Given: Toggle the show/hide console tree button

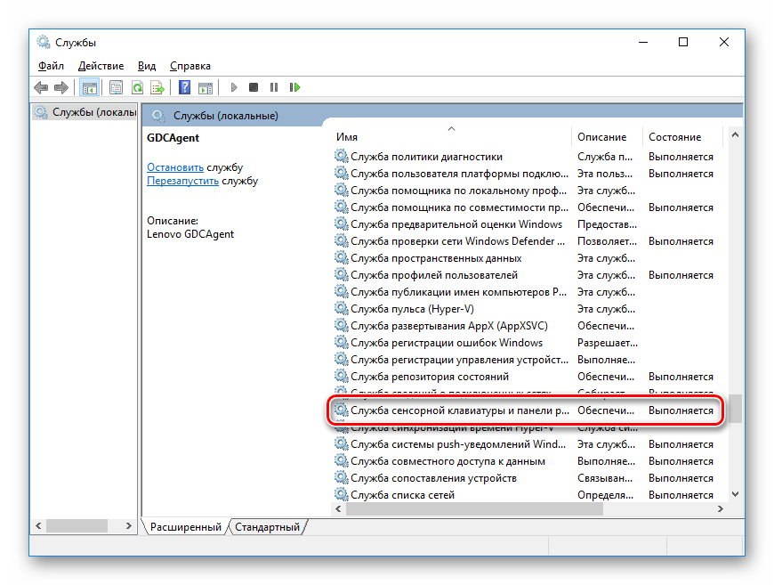Looking at the screenshot, I should pos(89,87).
